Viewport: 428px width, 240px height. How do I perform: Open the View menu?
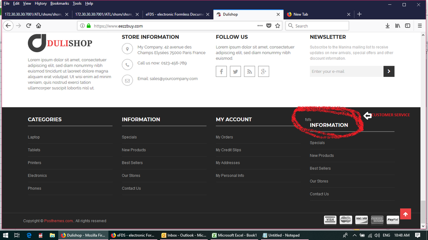click(x=27, y=3)
